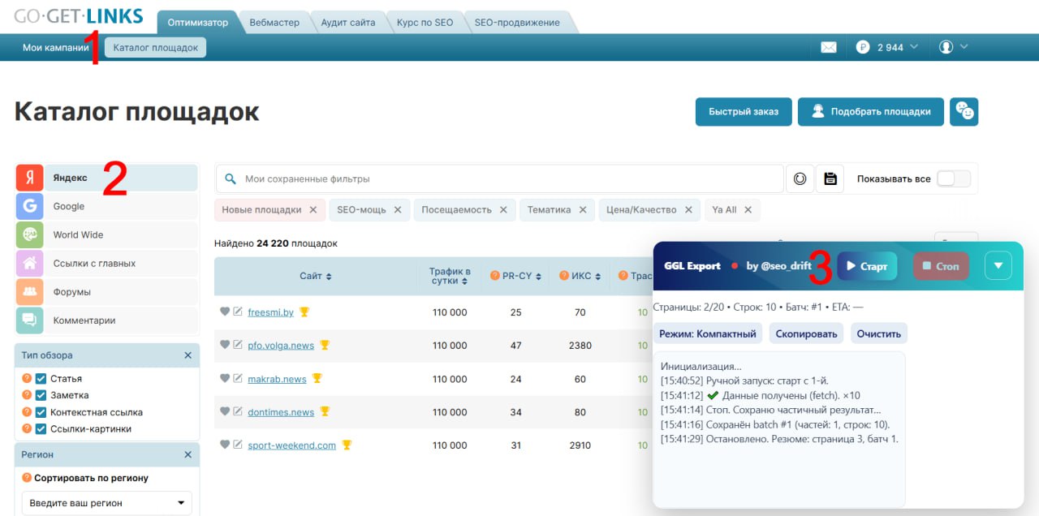Image resolution: width=1039 pixels, height=516 pixels.
Task: Select the Google category icon in sidebar
Action: point(29,206)
